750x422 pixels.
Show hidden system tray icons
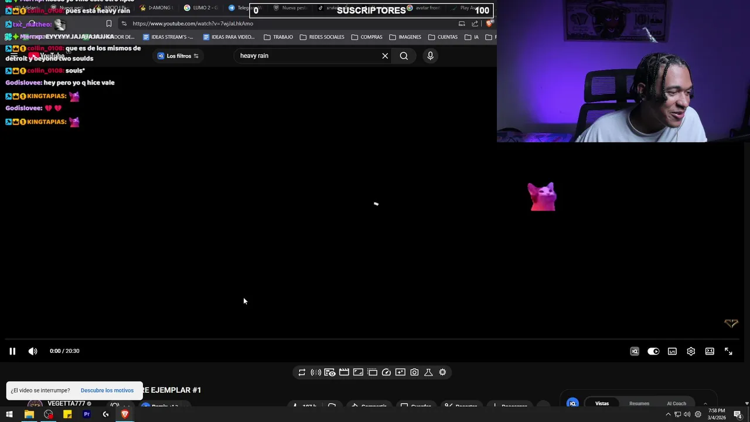668,414
